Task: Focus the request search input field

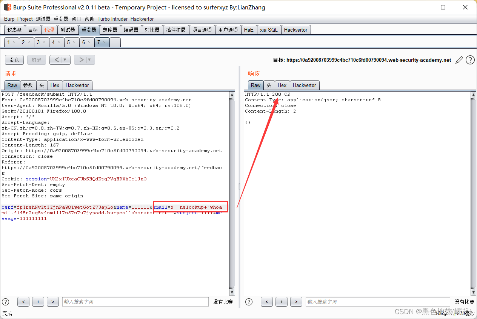Action: point(135,302)
